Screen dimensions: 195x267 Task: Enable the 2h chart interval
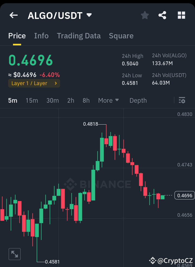coord(71,100)
